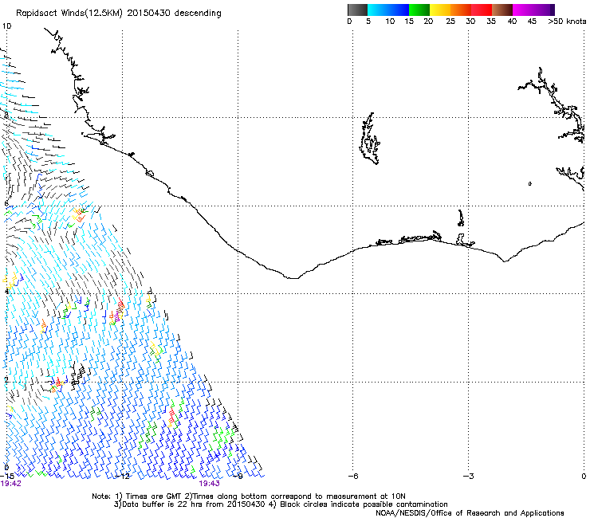590x518 pixels.
Task: Click the '19:43' time label
Action: (x=209, y=484)
